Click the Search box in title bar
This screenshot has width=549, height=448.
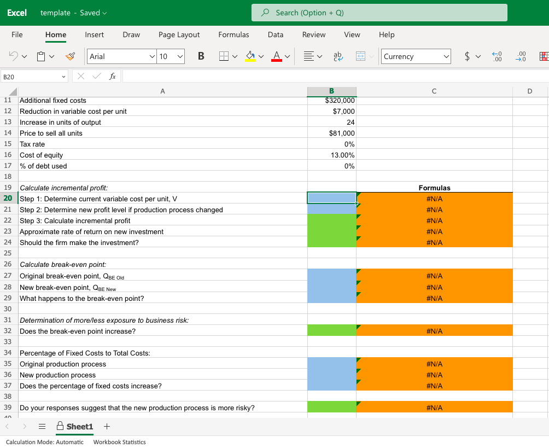(379, 13)
